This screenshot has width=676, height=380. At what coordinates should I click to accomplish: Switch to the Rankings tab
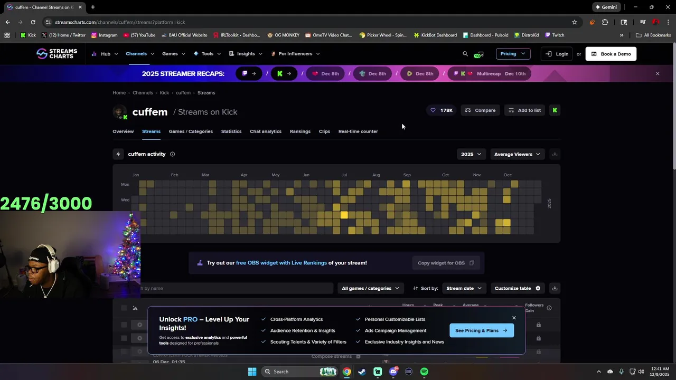tap(300, 131)
